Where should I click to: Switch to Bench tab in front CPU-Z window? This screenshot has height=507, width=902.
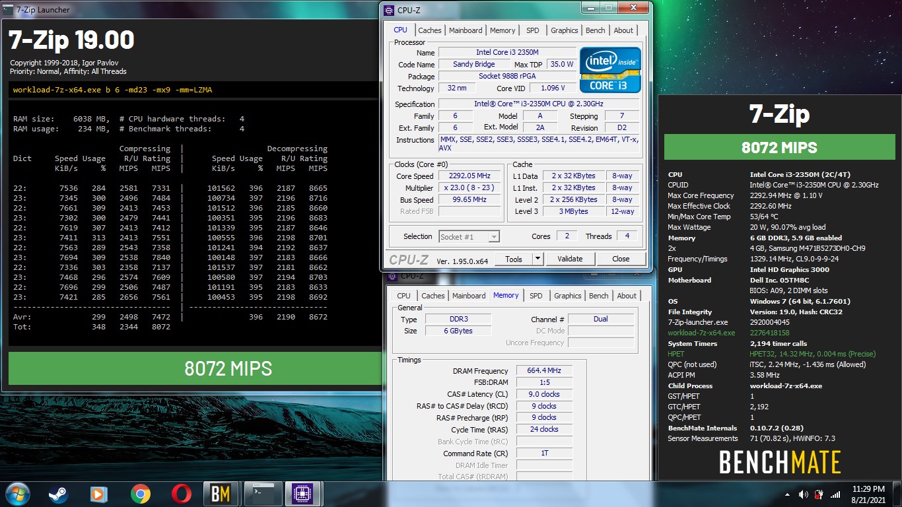596,30
